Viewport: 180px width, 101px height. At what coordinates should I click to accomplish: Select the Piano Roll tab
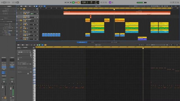pyautogui.click(x=82, y=42)
